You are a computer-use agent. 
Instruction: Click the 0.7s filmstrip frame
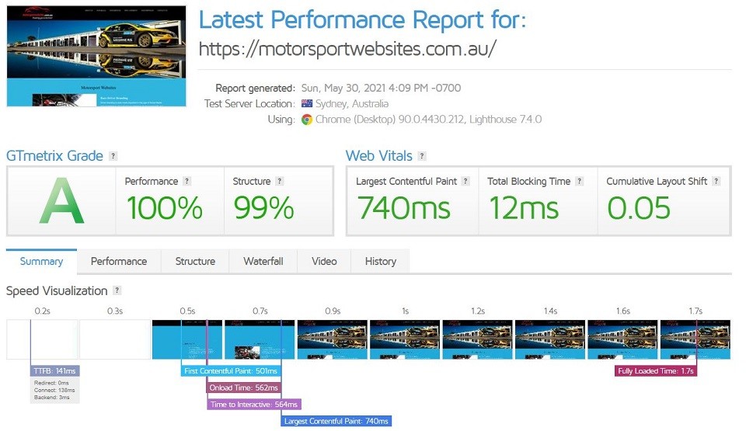260,339
